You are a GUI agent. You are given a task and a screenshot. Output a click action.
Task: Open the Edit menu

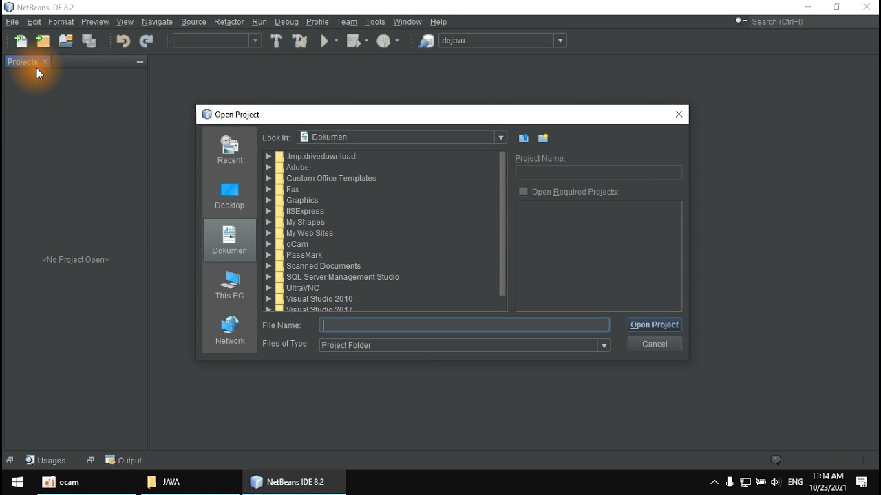(x=34, y=22)
